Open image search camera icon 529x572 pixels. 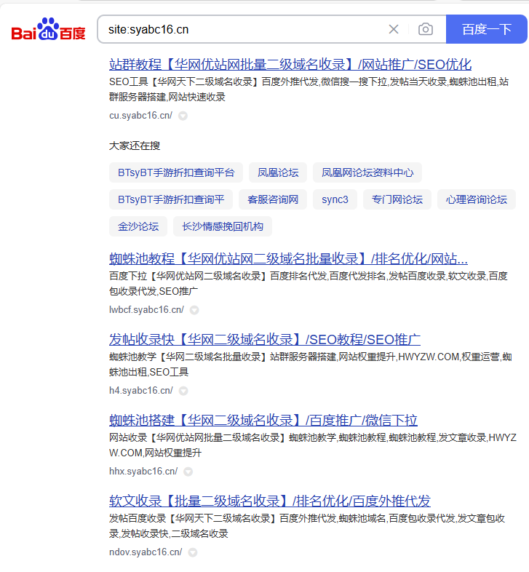point(426,29)
